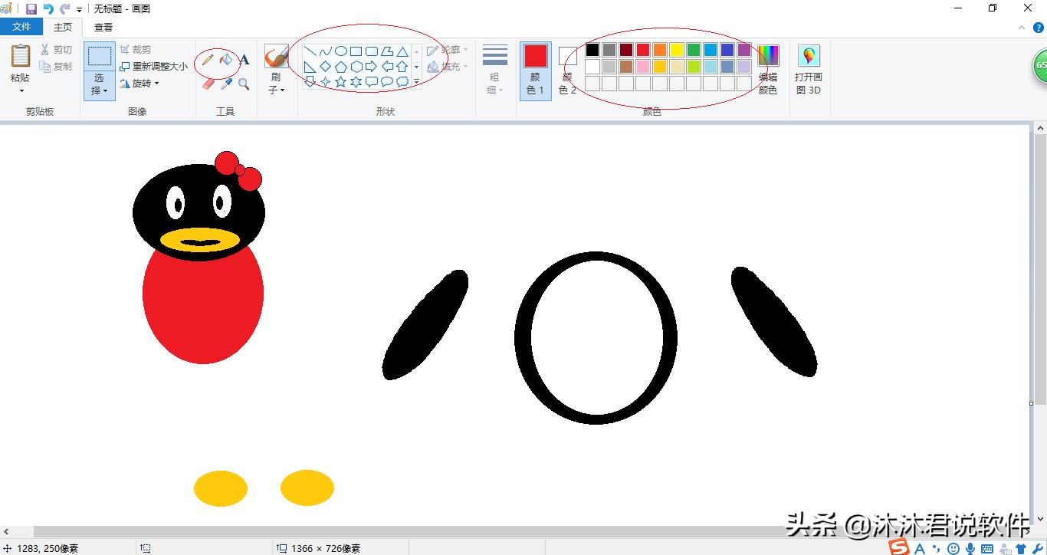Image resolution: width=1047 pixels, height=555 pixels.
Task: Select the Fill with color bucket tool
Action: (x=226, y=60)
